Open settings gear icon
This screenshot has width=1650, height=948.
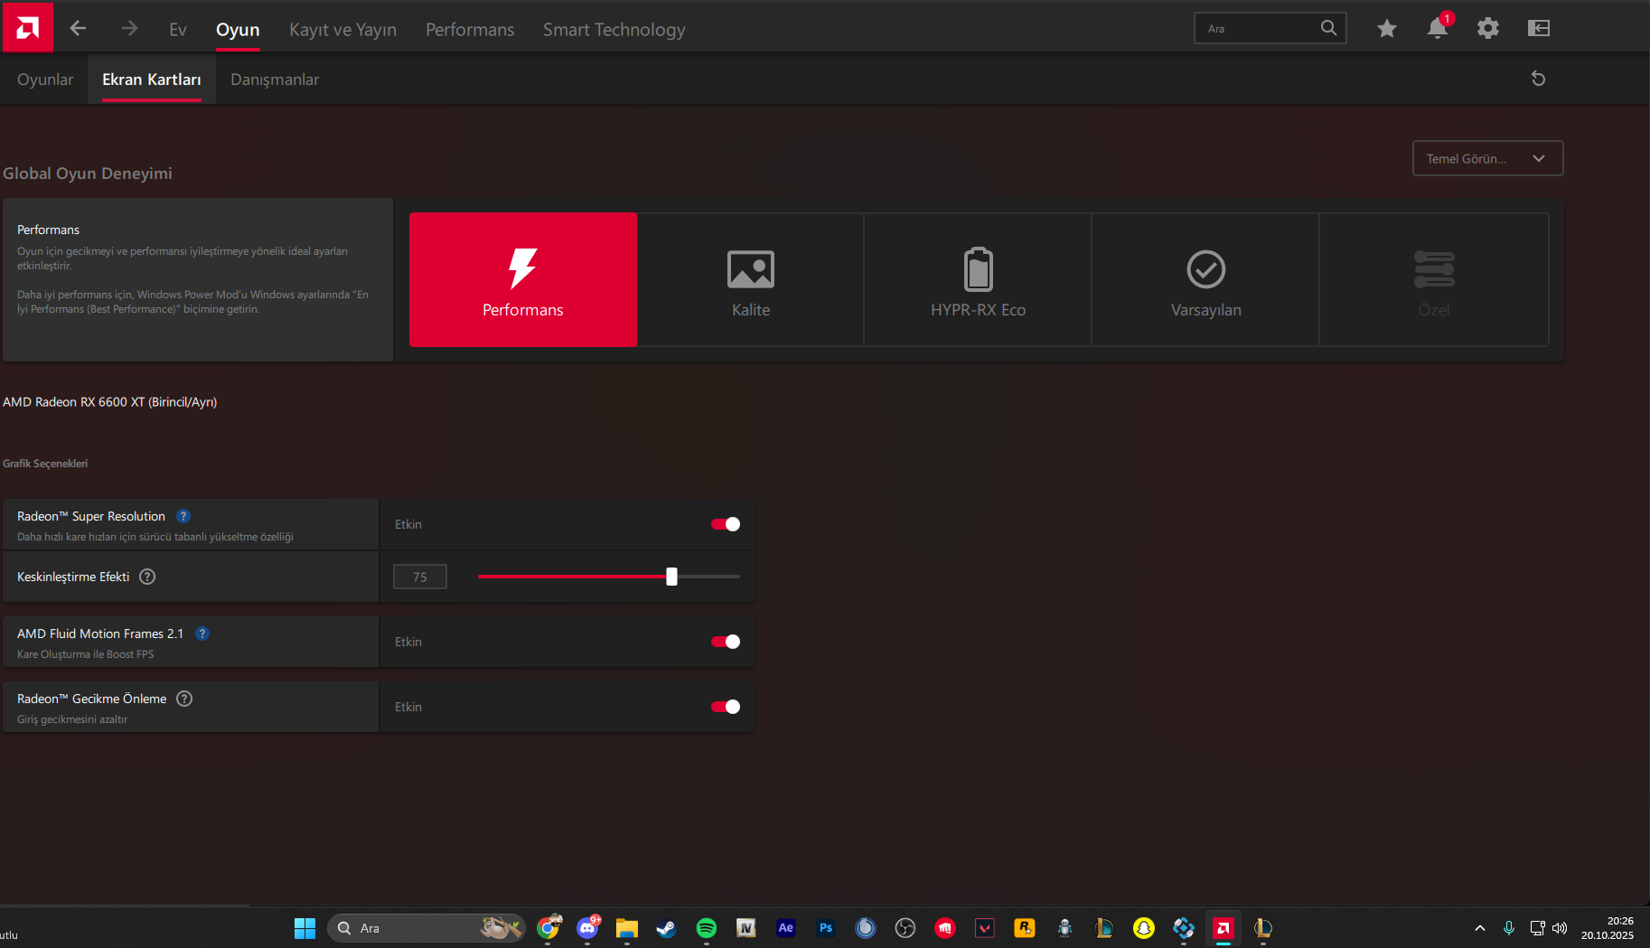[1488, 28]
